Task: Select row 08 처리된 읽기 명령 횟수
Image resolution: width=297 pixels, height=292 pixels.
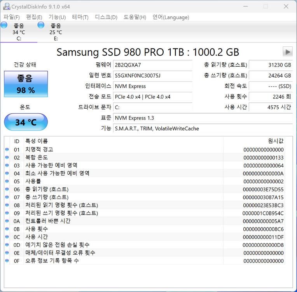Action: pyautogui.click(x=145, y=205)
